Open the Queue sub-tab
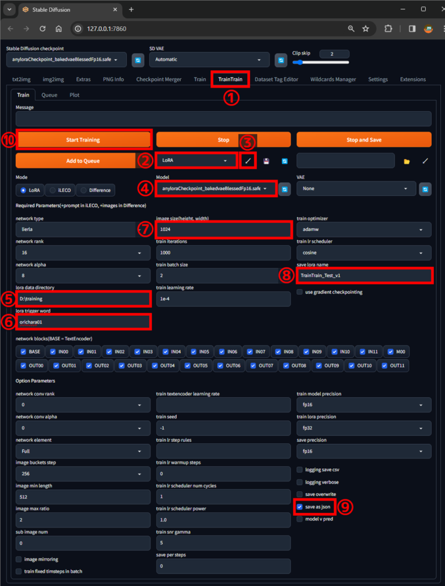Image resolution: width=445 pixels, height=586 pixels. 49,95
